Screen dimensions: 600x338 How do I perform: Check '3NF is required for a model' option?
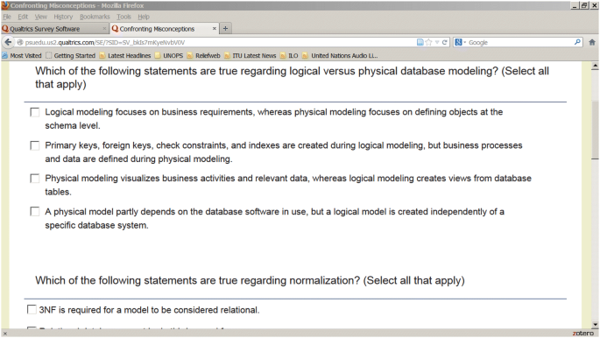coord(32,309)
